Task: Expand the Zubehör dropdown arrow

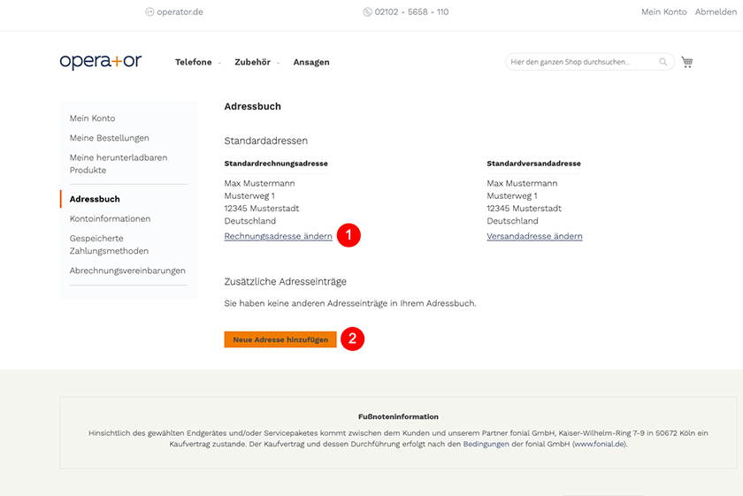Action: pyautogui.click(x=278, y=63)
